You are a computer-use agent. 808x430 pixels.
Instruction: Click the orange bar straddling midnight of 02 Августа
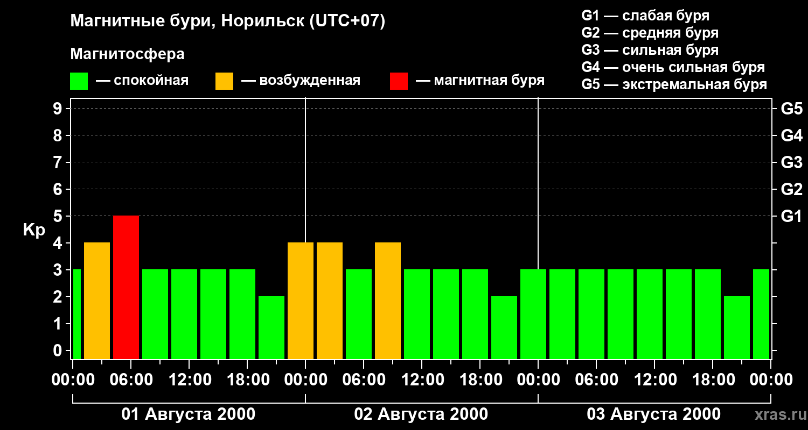301,300
